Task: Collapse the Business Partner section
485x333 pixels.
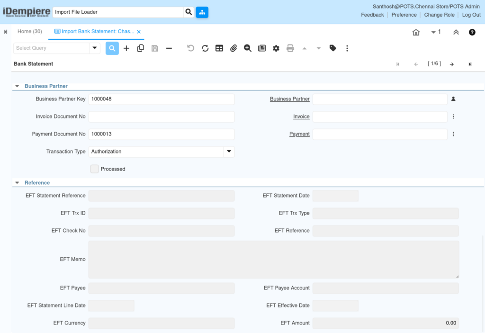Action: coord(18,86)
